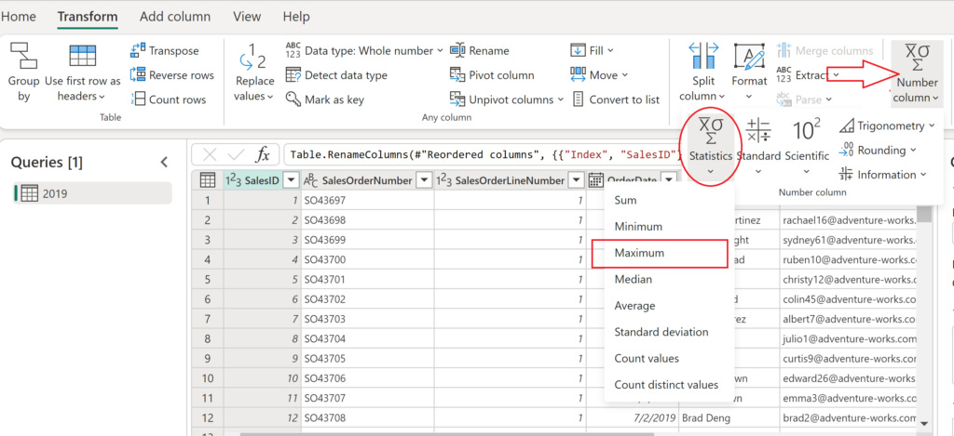Choose Minimum from Statistics menu
This screenshot has height=436, width=954.
click(x=669, y=227)
